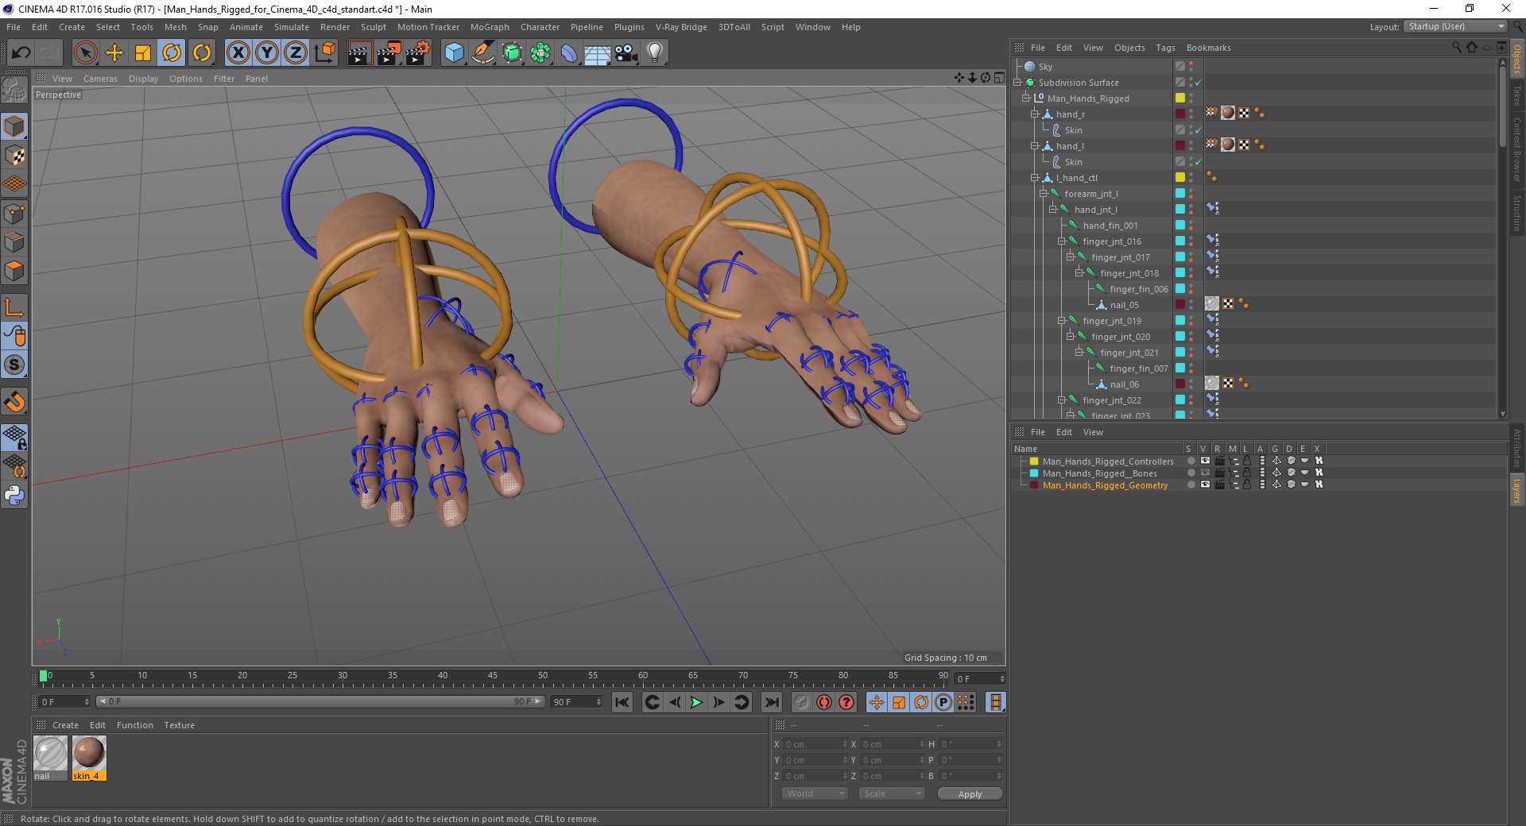
Task: Go to start of animation
Action: coord(622,702)
